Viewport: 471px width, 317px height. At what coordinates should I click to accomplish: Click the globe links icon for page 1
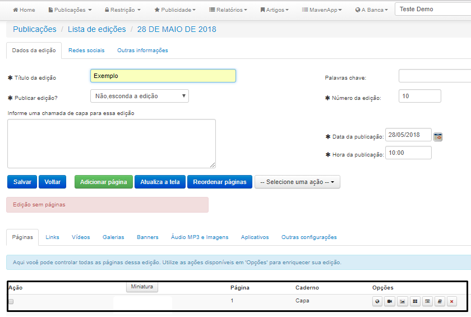377,301
